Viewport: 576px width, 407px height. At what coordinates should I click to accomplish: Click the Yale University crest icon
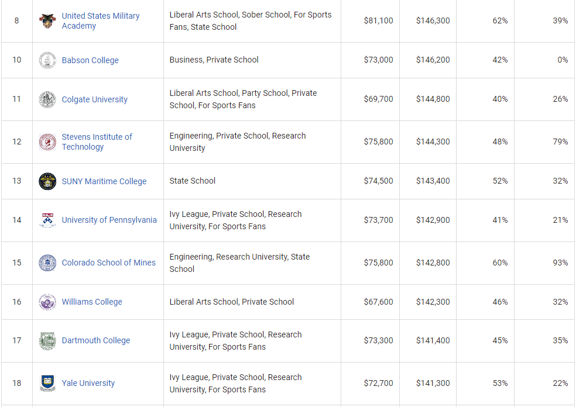[47, 384]
